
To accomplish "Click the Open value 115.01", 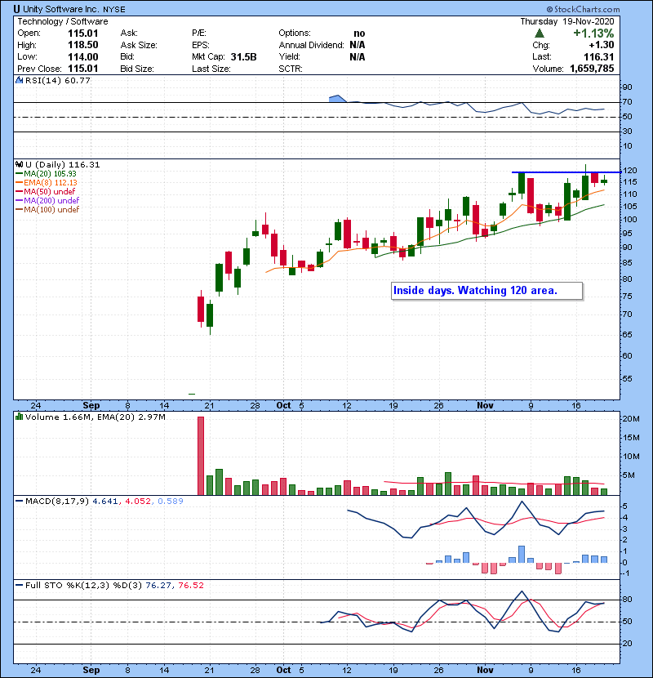I will [x=83, y=33].
